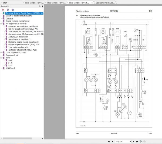Collapse the Bookmarks panel with the left arrow
The image size is (162, 144).
[42, 6]
